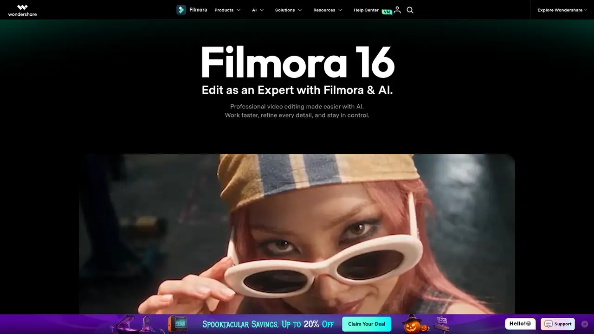Screen dimensions: 594x334
Task: Expand the AI dropdown menu
Action: point(258,10)
